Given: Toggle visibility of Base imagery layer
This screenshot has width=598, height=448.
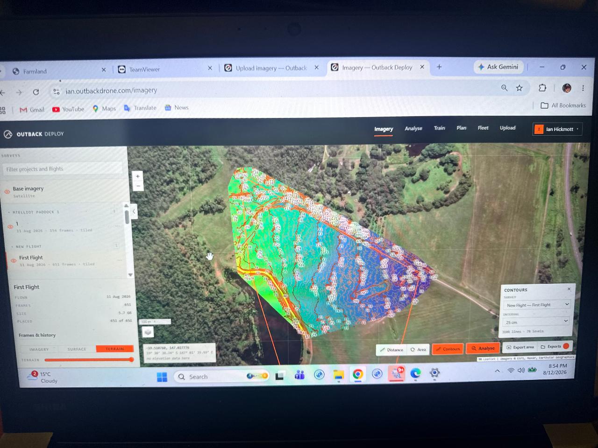Looking at the screenshot, I should click(7, 192).
